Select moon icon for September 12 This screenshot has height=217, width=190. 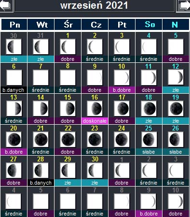(x=176, y=78)
